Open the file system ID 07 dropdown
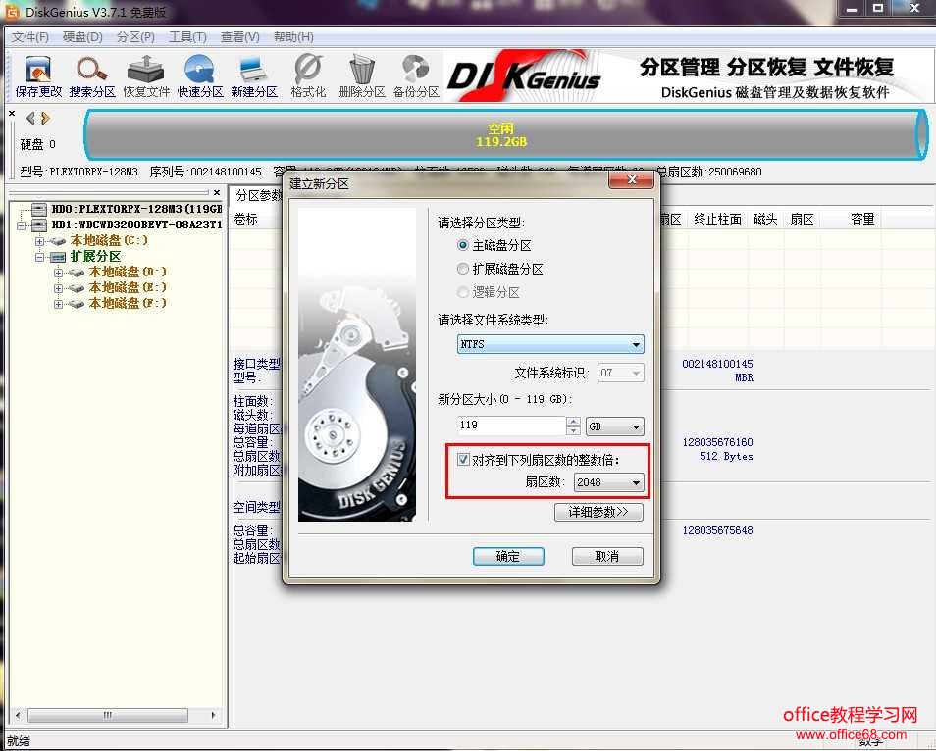Screen dimensions: 936x751 point(621,373)
